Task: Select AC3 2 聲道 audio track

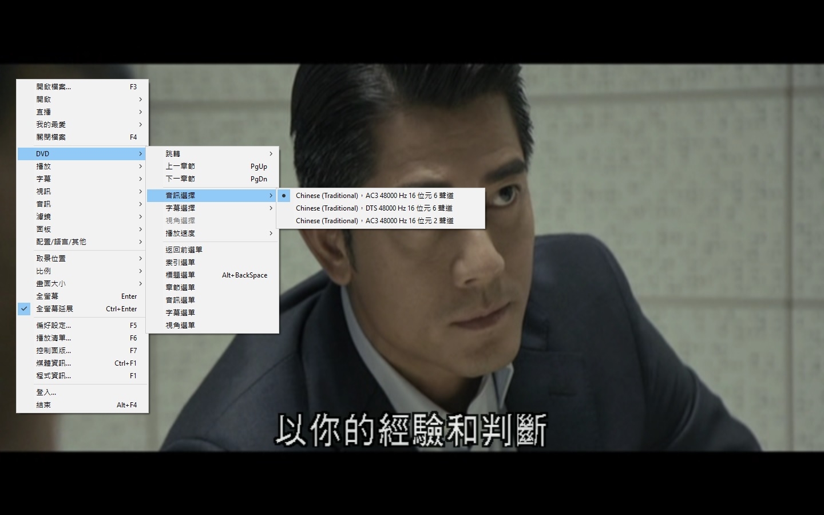Action: coord(381,221)
